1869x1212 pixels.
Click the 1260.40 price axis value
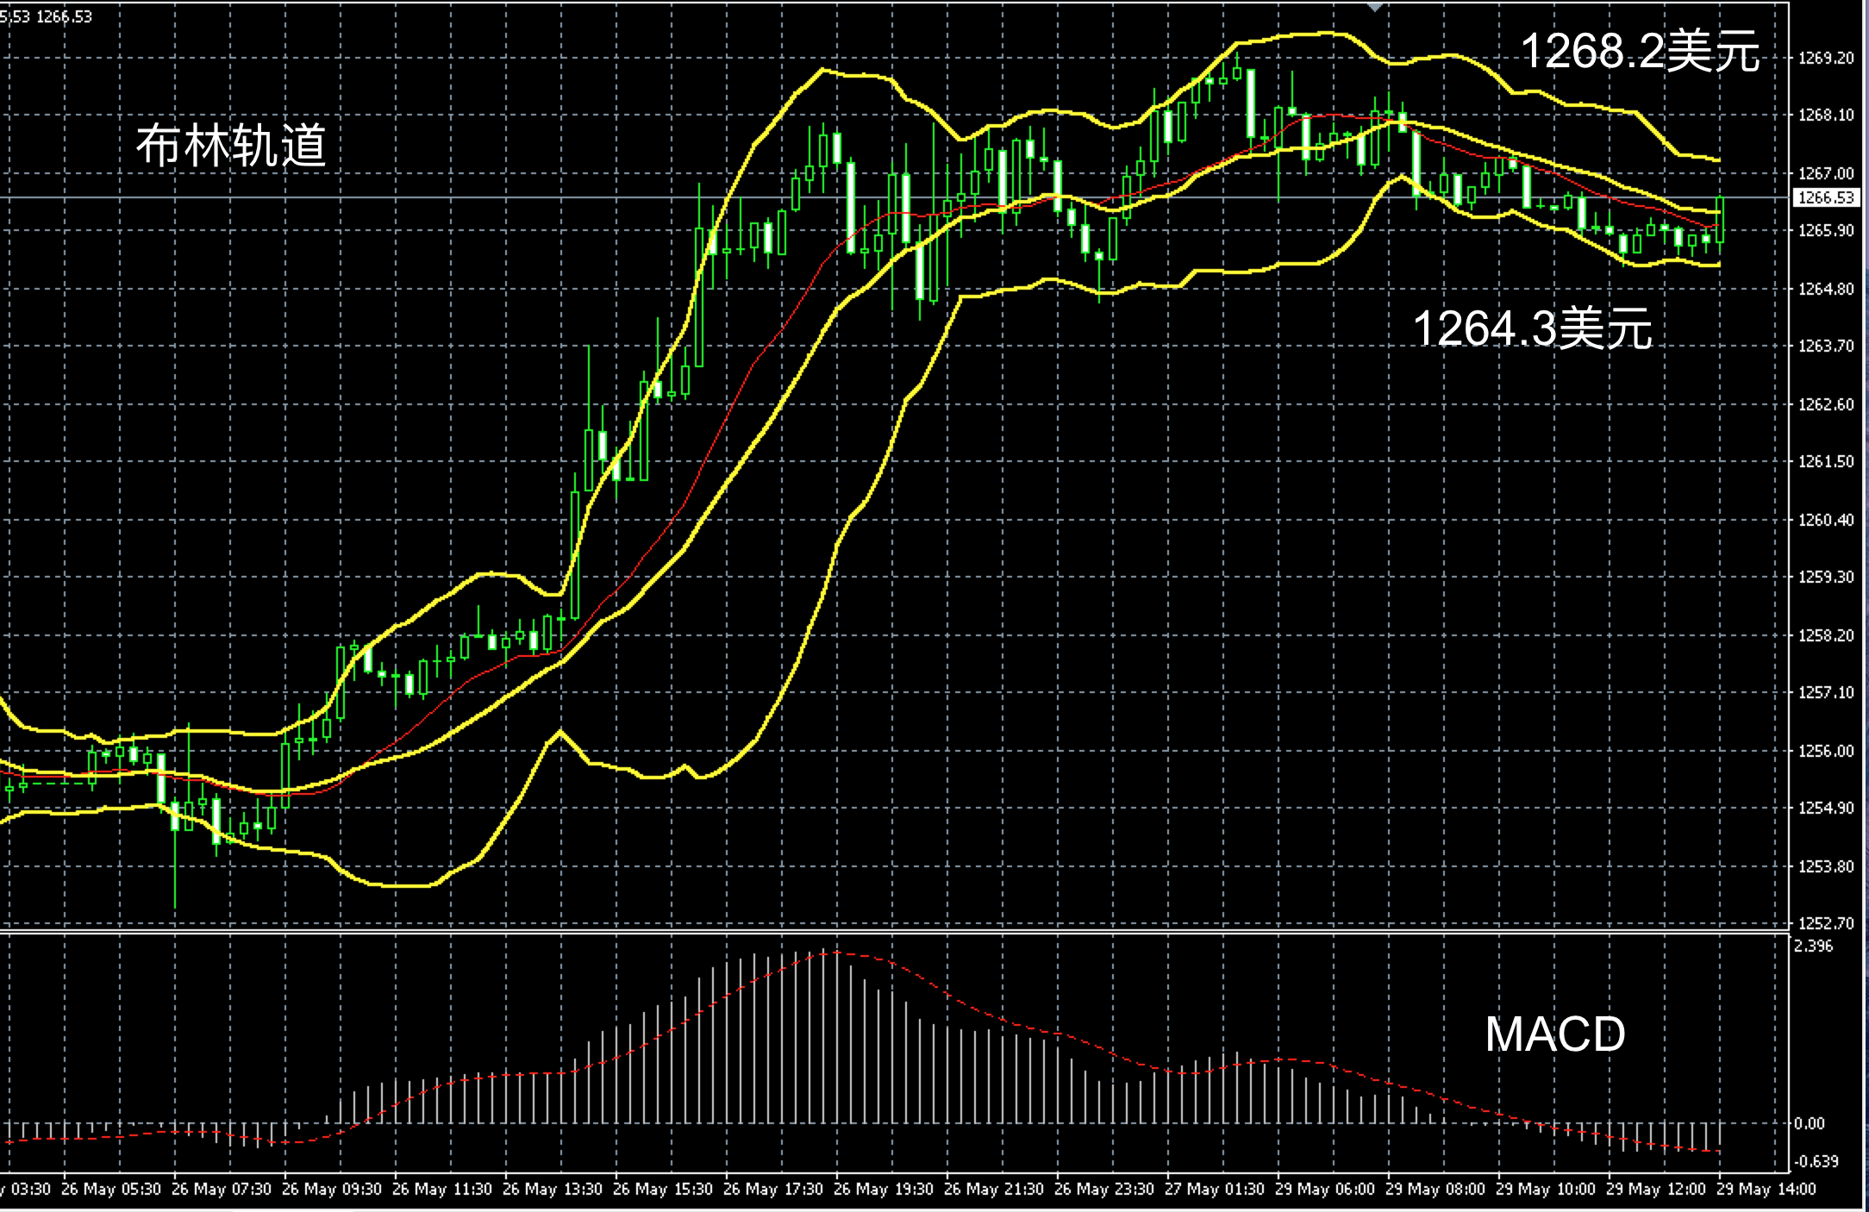click(x=1825, y=520)
